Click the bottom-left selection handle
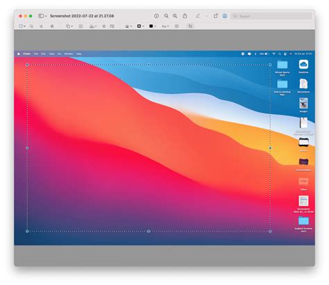Image resolution: width=329 pixels, height=285 pixels. [27, 231]
